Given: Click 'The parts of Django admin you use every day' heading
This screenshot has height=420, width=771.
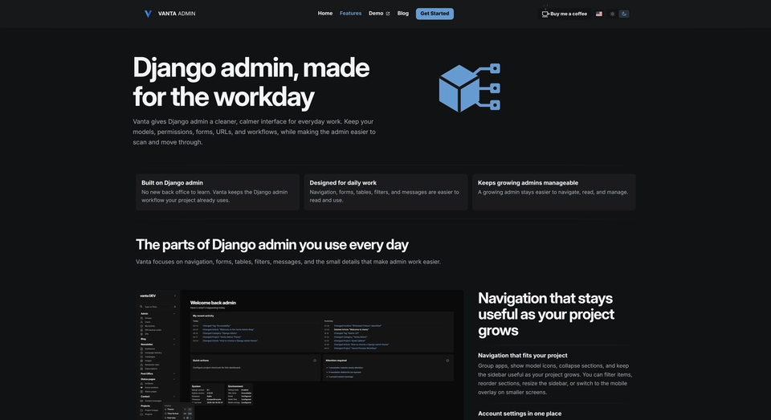Looking at the screenshot, I should click(x=272, y=244).
